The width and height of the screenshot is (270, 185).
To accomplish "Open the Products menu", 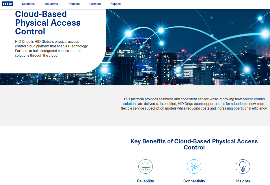I will [x=74, y=4].
